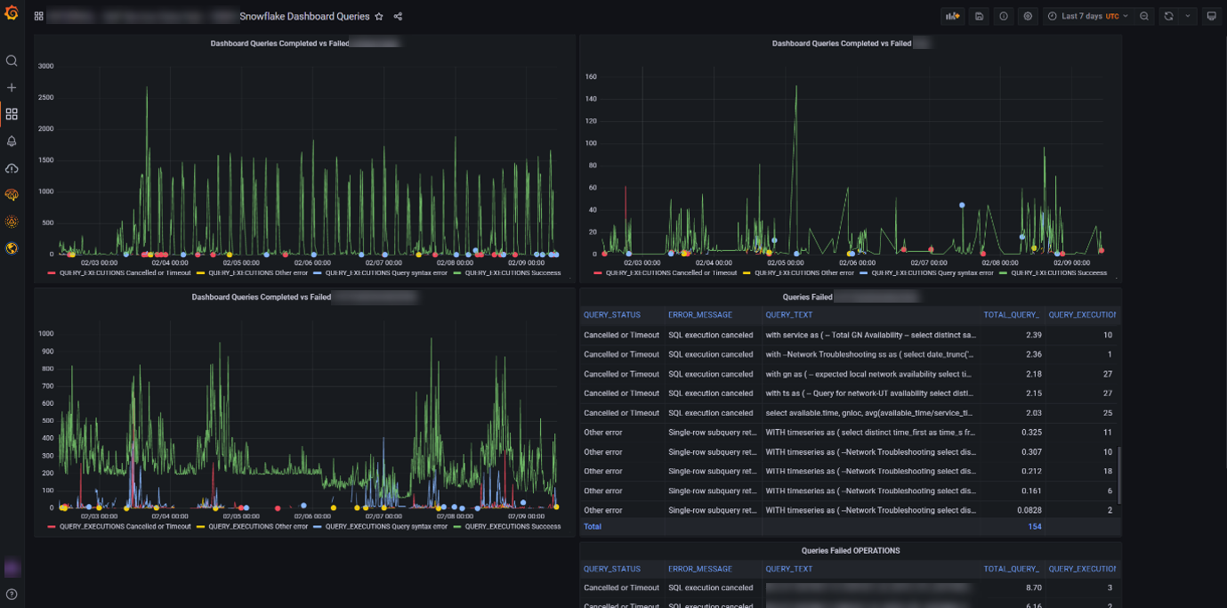The height and width of the screenshot is (608, 1227).
Task: Open panel menu of 160-scale chart title
Action: 851,43
